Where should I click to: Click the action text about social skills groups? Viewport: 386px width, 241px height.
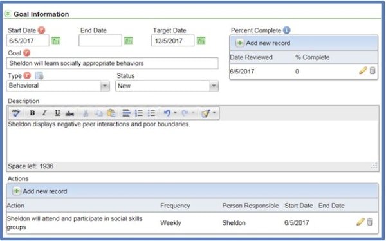click(75, 223)
